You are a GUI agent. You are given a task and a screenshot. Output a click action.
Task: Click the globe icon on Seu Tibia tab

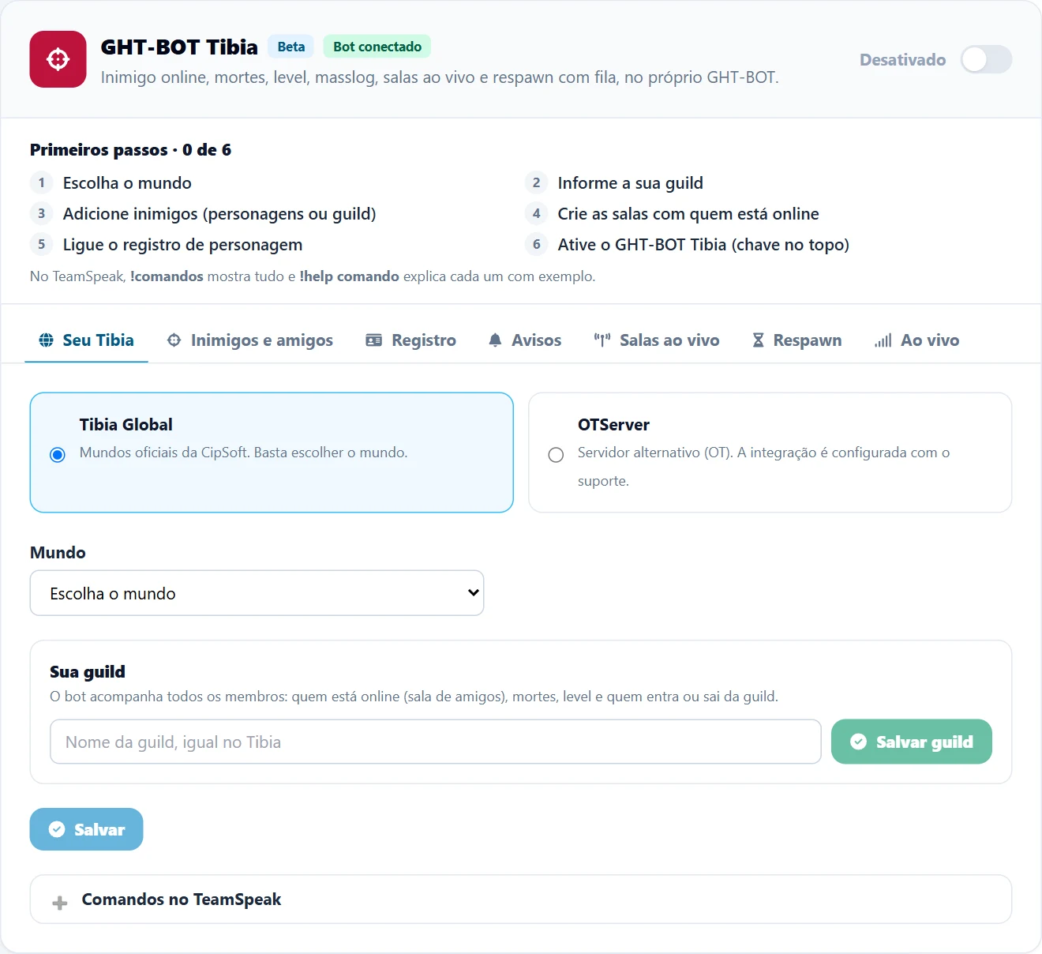[x=47, y=340]
